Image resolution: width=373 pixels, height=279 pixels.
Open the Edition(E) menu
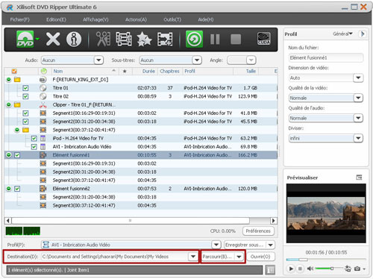(x=56, y=19)
